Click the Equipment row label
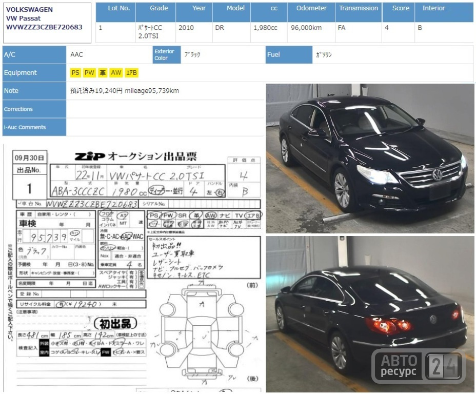This screenshot has height=394, width=476. [x=34, y=72]
